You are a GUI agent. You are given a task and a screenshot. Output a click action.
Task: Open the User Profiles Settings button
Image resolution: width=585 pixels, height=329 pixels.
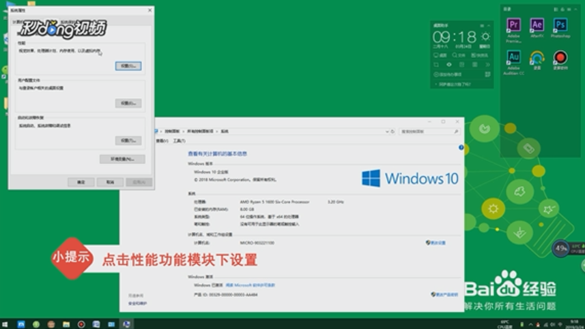pos(128,103)
